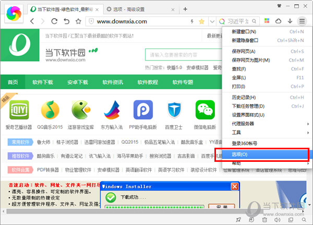Choose 打印(I) menu entry
The width and height of the screenshot is (313, 225).
click(267, 87)
